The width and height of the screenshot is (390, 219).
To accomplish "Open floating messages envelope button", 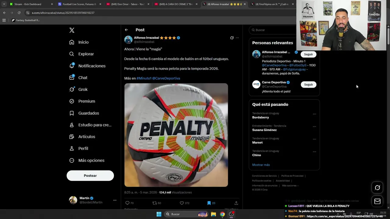I will pyautogui.click(x=377, y=201).
